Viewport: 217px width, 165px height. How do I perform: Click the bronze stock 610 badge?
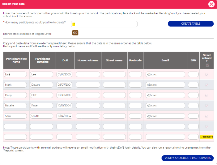pyautogui.click(x=75, y=33)
